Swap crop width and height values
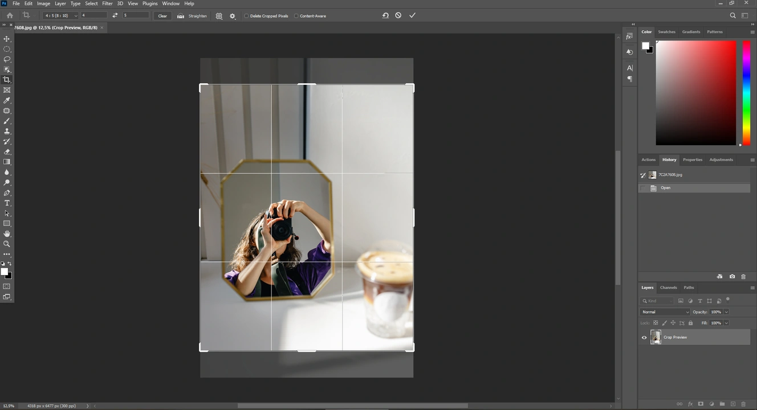The image size is (757, 410). (115, 15)
